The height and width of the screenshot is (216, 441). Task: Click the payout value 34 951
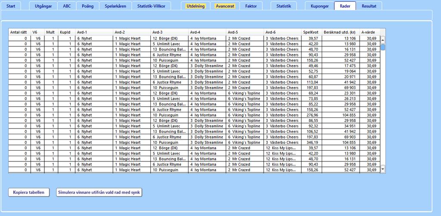pyautogui.click(x=350, y=126)
